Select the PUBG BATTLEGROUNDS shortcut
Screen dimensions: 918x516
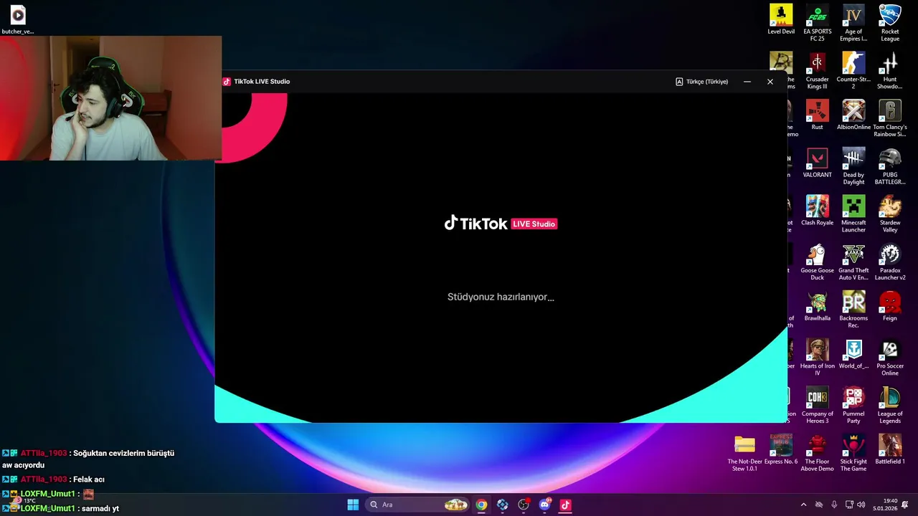(890, 166)
